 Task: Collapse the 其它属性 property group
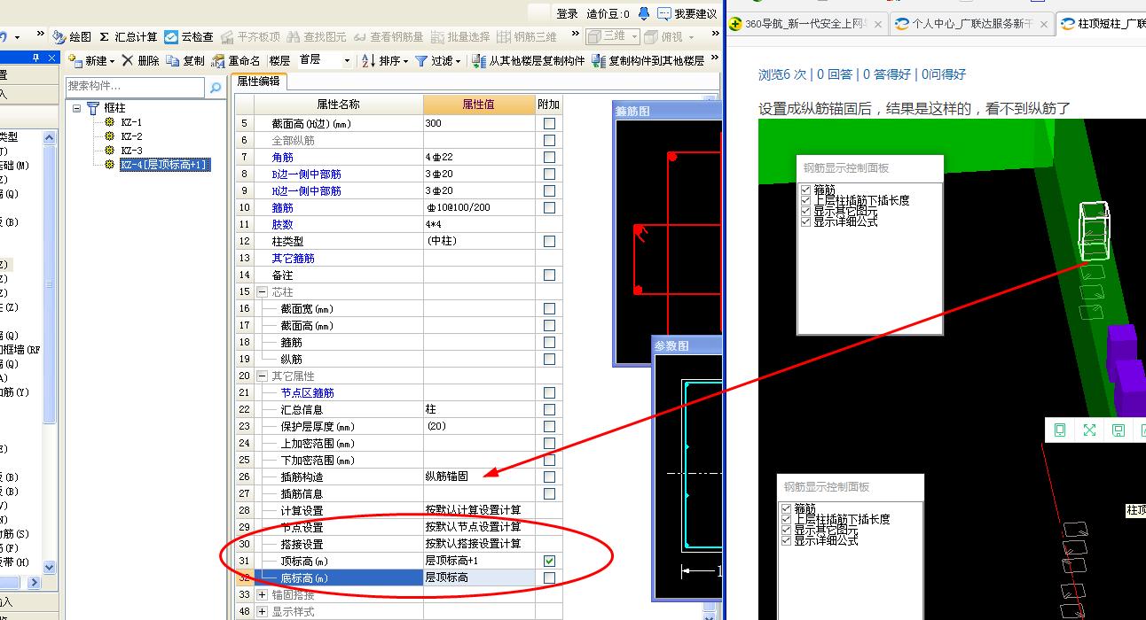[x=263, y=376]
